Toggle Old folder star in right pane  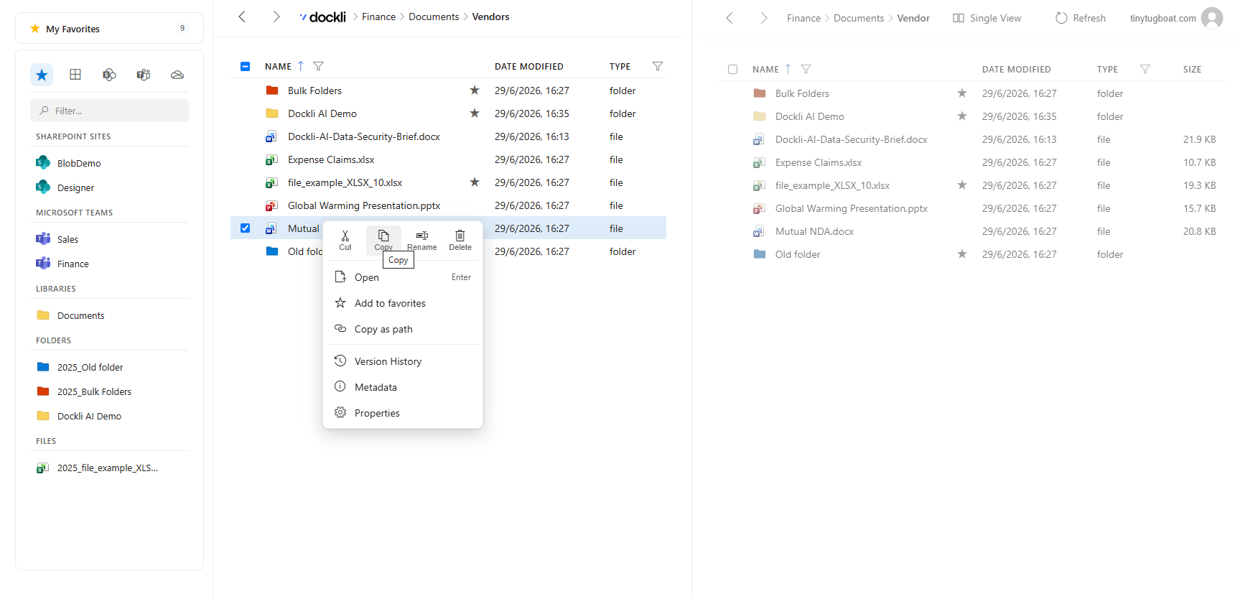coord(962,254)
